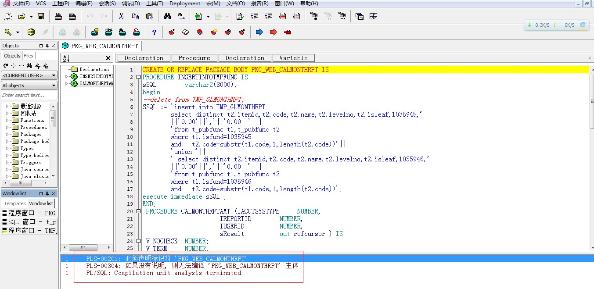Open the dropdown arrow next to Open folder
This screenshot has width=594, height=289.
[x=31, y=17]
